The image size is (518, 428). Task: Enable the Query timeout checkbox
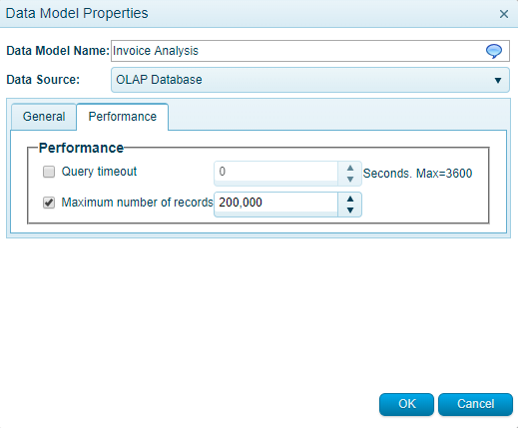pos(49,172)
